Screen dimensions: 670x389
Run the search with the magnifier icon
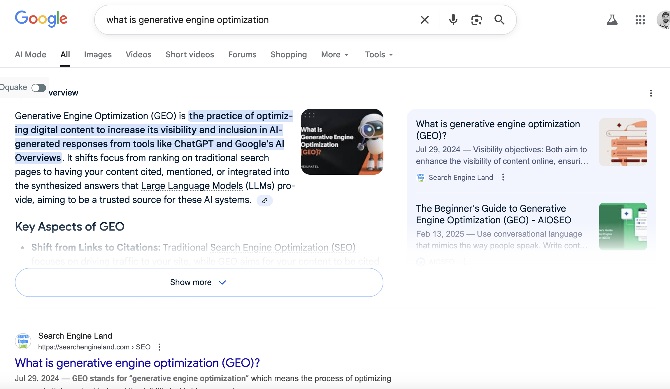(499, 20)
